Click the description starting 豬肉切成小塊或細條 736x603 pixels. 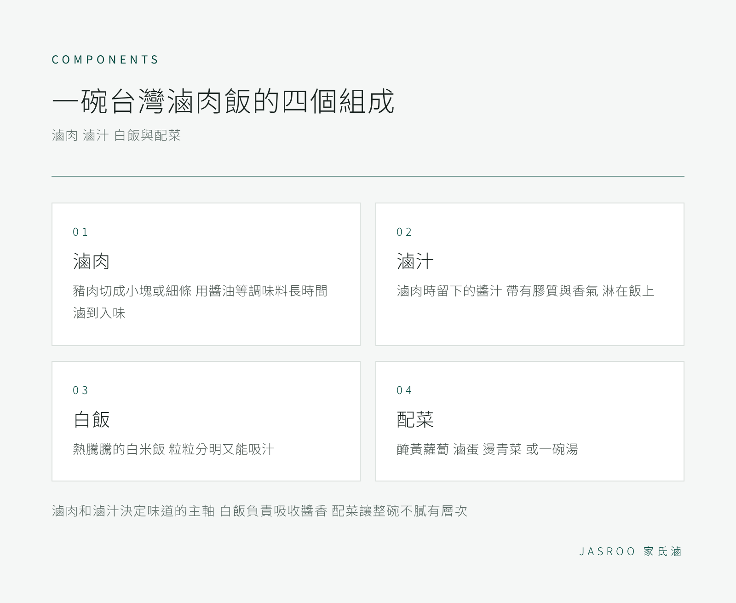(x=200, y=302)
